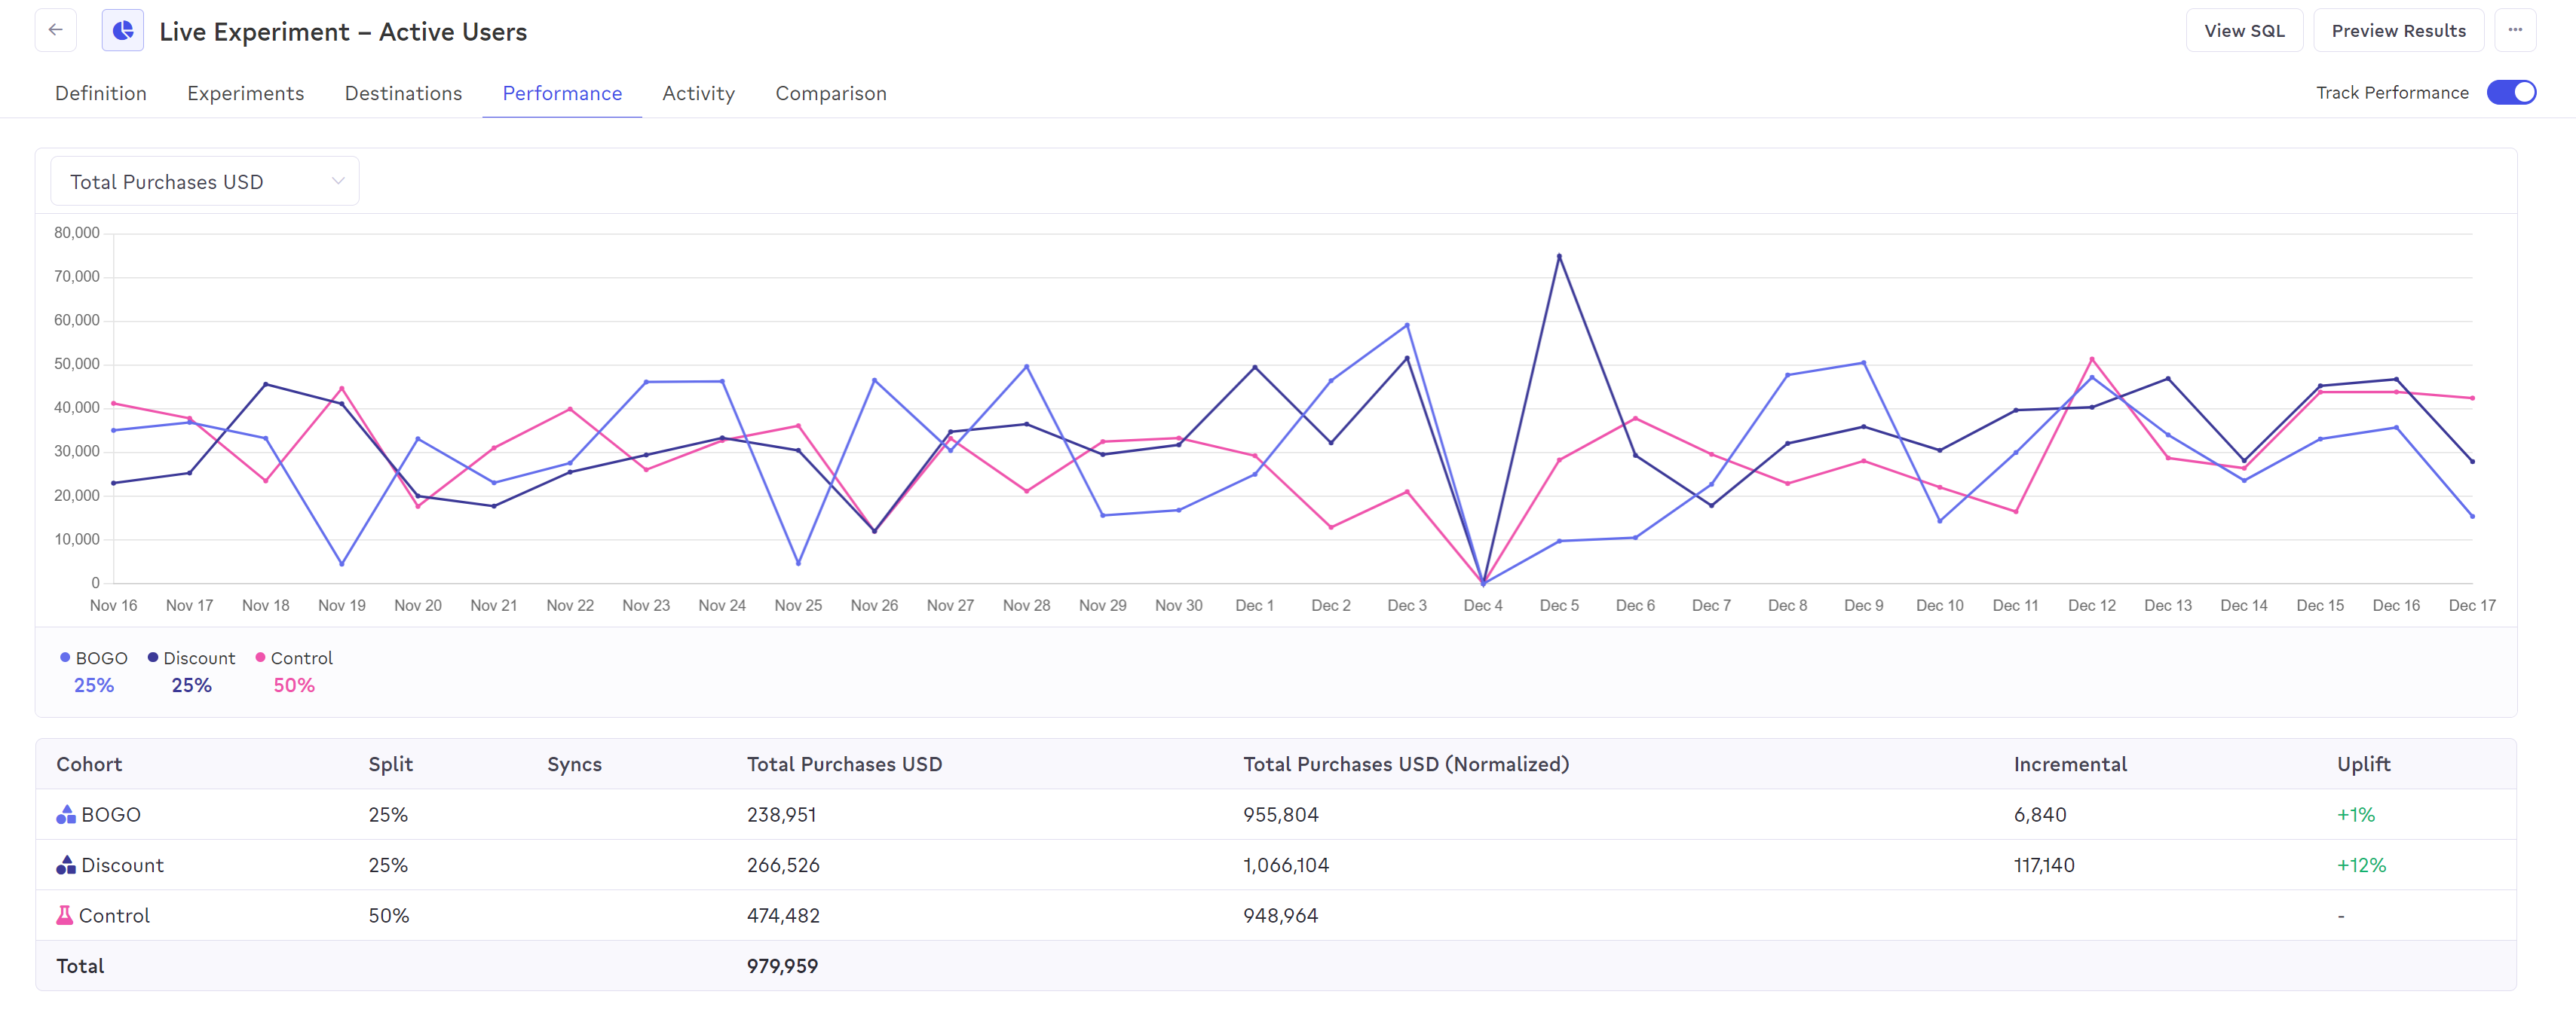Click the BOGO legend dot
The image size is (2576, 1016).
click(x=65, y=658)
